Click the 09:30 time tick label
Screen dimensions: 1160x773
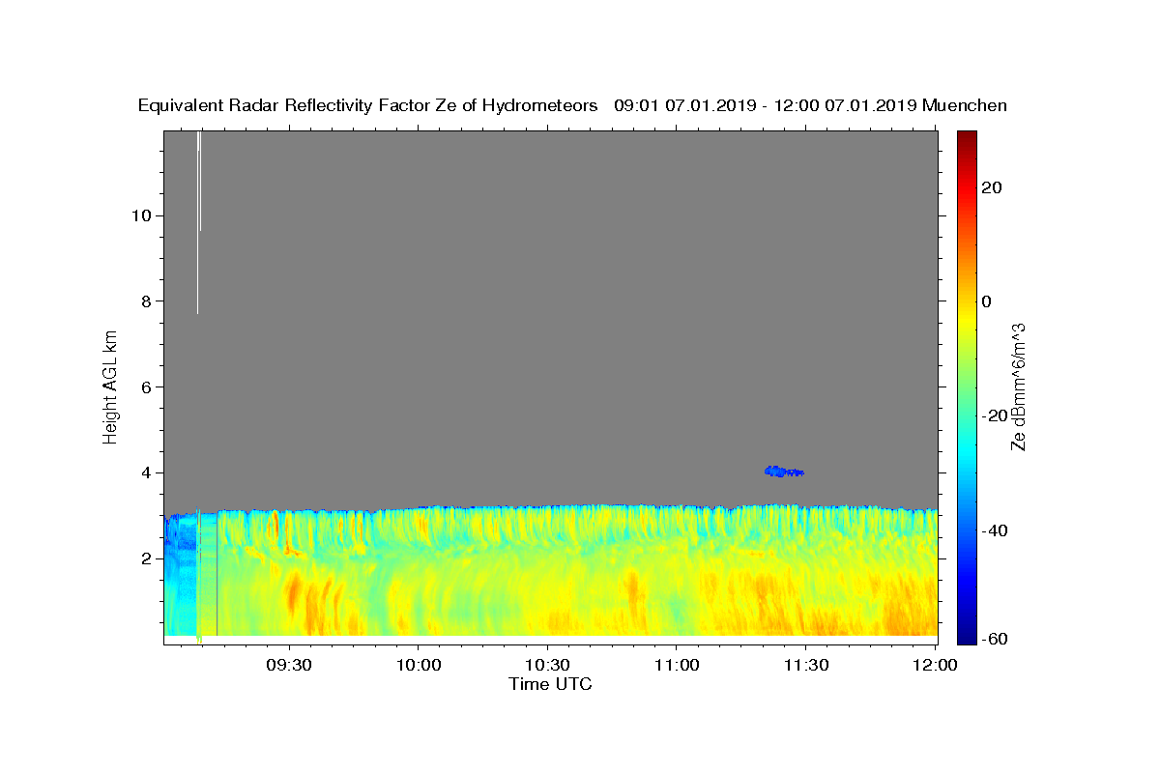290,665
